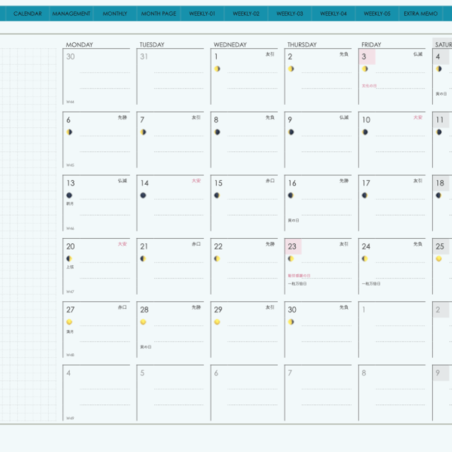The height and width of the screenshot is (452, 452).
Task: Click the moon icon on Thursday 23
Action: (291, 258)
